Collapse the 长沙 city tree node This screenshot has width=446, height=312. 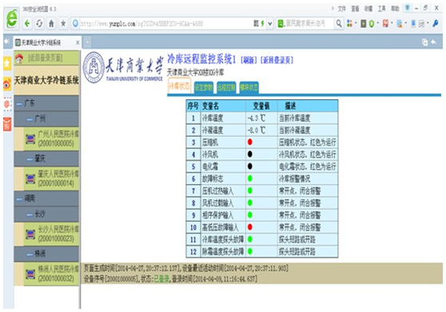click(30, 214)
